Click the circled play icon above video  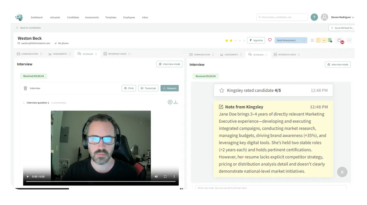pos(170,102)
